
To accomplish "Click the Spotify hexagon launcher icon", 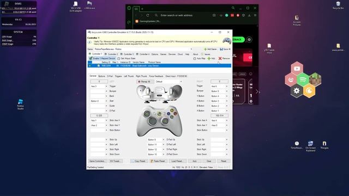I will tap(303, 79).
